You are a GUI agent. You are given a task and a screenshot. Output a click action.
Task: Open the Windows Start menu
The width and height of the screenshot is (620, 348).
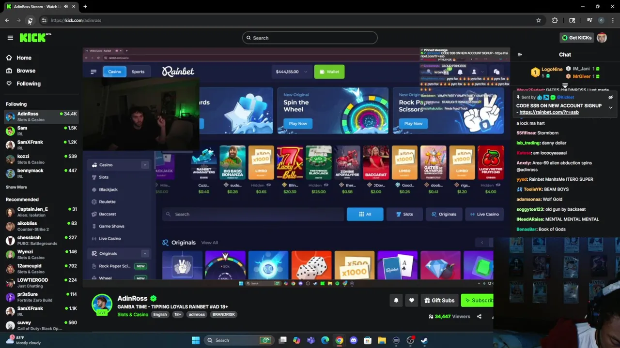click(x=196, y=340)
